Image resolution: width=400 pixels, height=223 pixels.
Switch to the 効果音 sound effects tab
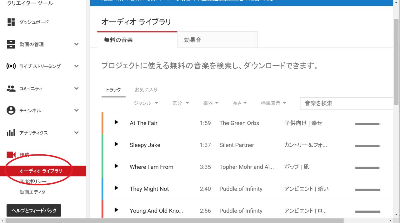pos(217,40)
